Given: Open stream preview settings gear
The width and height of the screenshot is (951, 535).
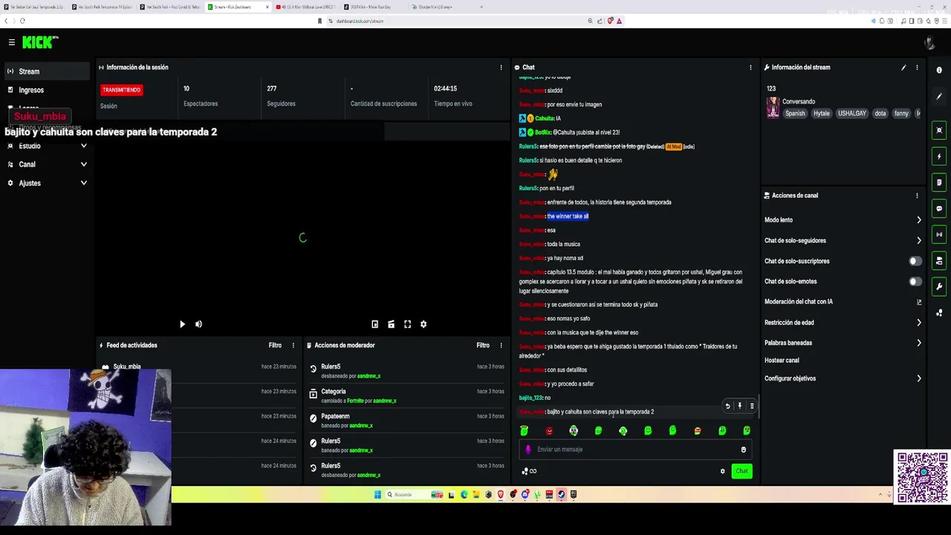Looking at the screenshot, I should point(423,324).
